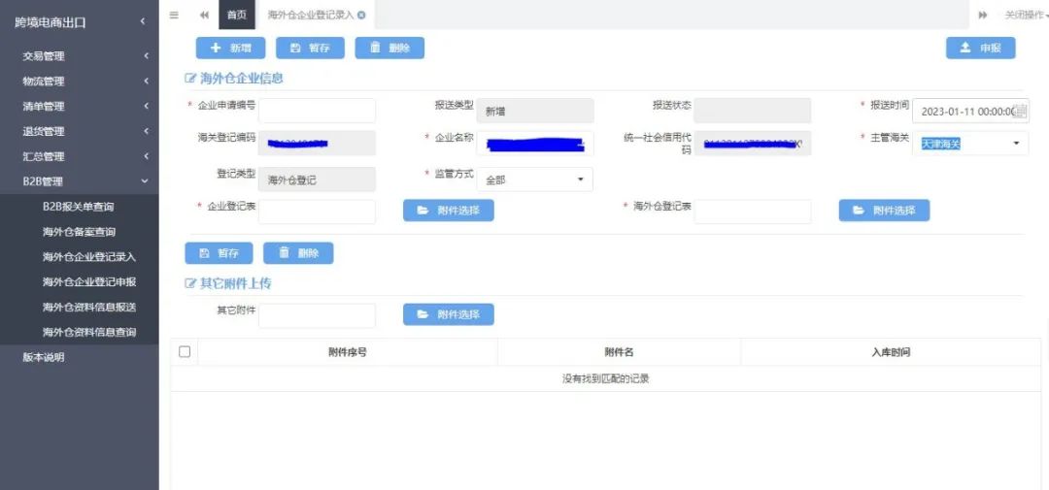Image resolution: width=1049 pixels, height=490 pixels.
Task: Click 附件选择 button for 其它附件
Action: (x=448, y=314)
